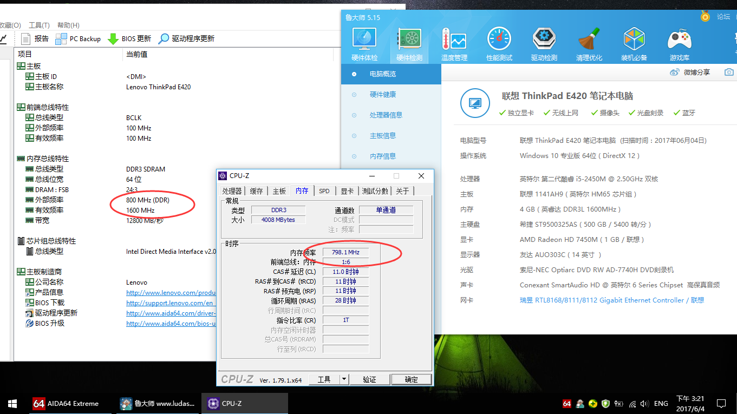Image resolution: width=737 pixels, height=414 pixels.
Task: Launch 性能测试 gauge icon in 鲁大师
Action: pyautogui.click(x=499, y=44)
